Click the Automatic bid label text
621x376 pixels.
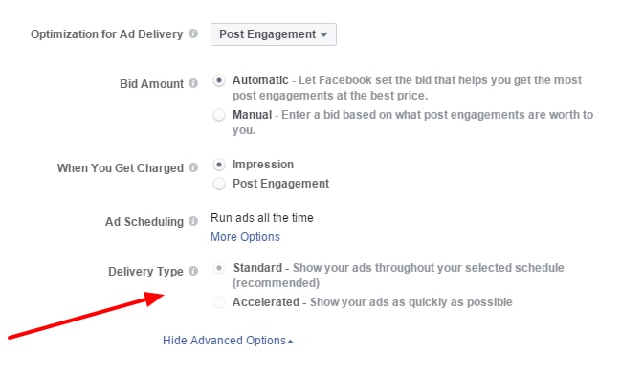coord(260,80)
